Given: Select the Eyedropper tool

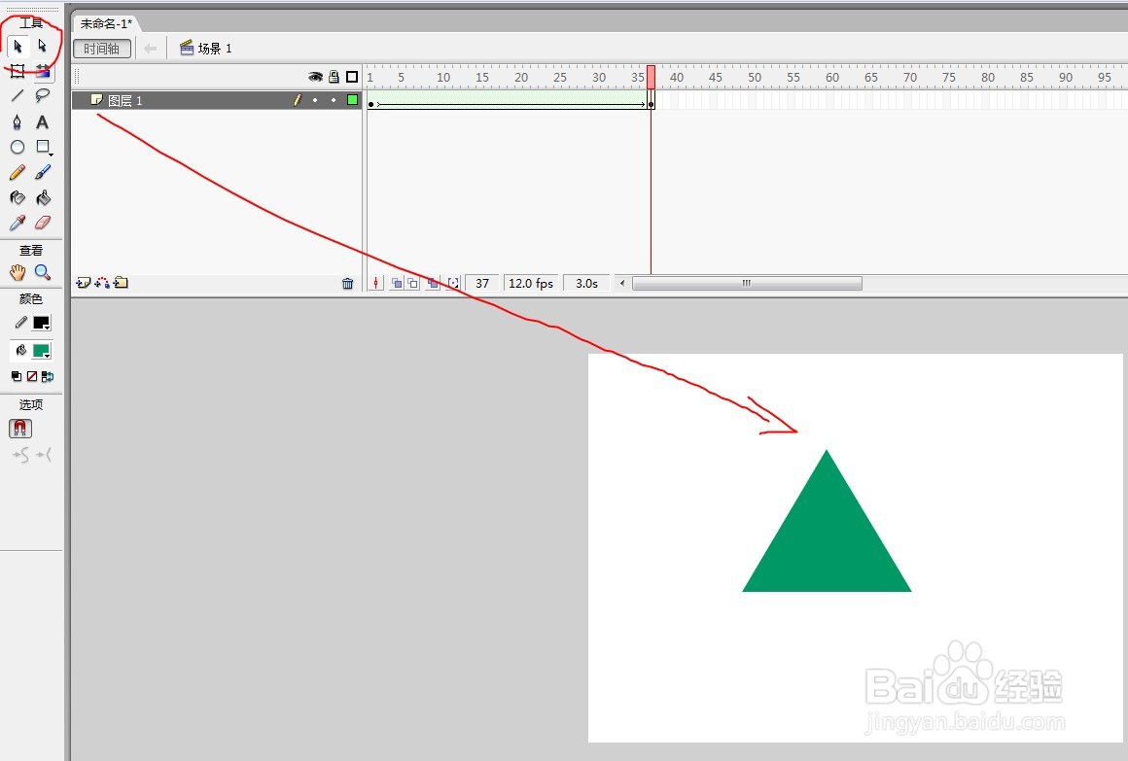Looking at the screenshot, I should [x=18, y=223].
